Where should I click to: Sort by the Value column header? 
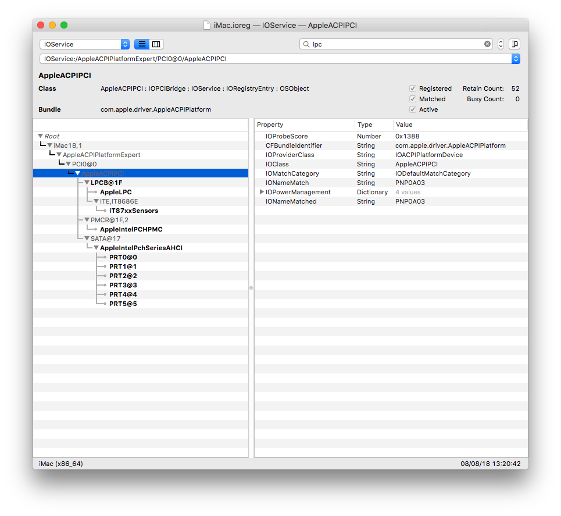pyautogui.click(x=460, y=124)
